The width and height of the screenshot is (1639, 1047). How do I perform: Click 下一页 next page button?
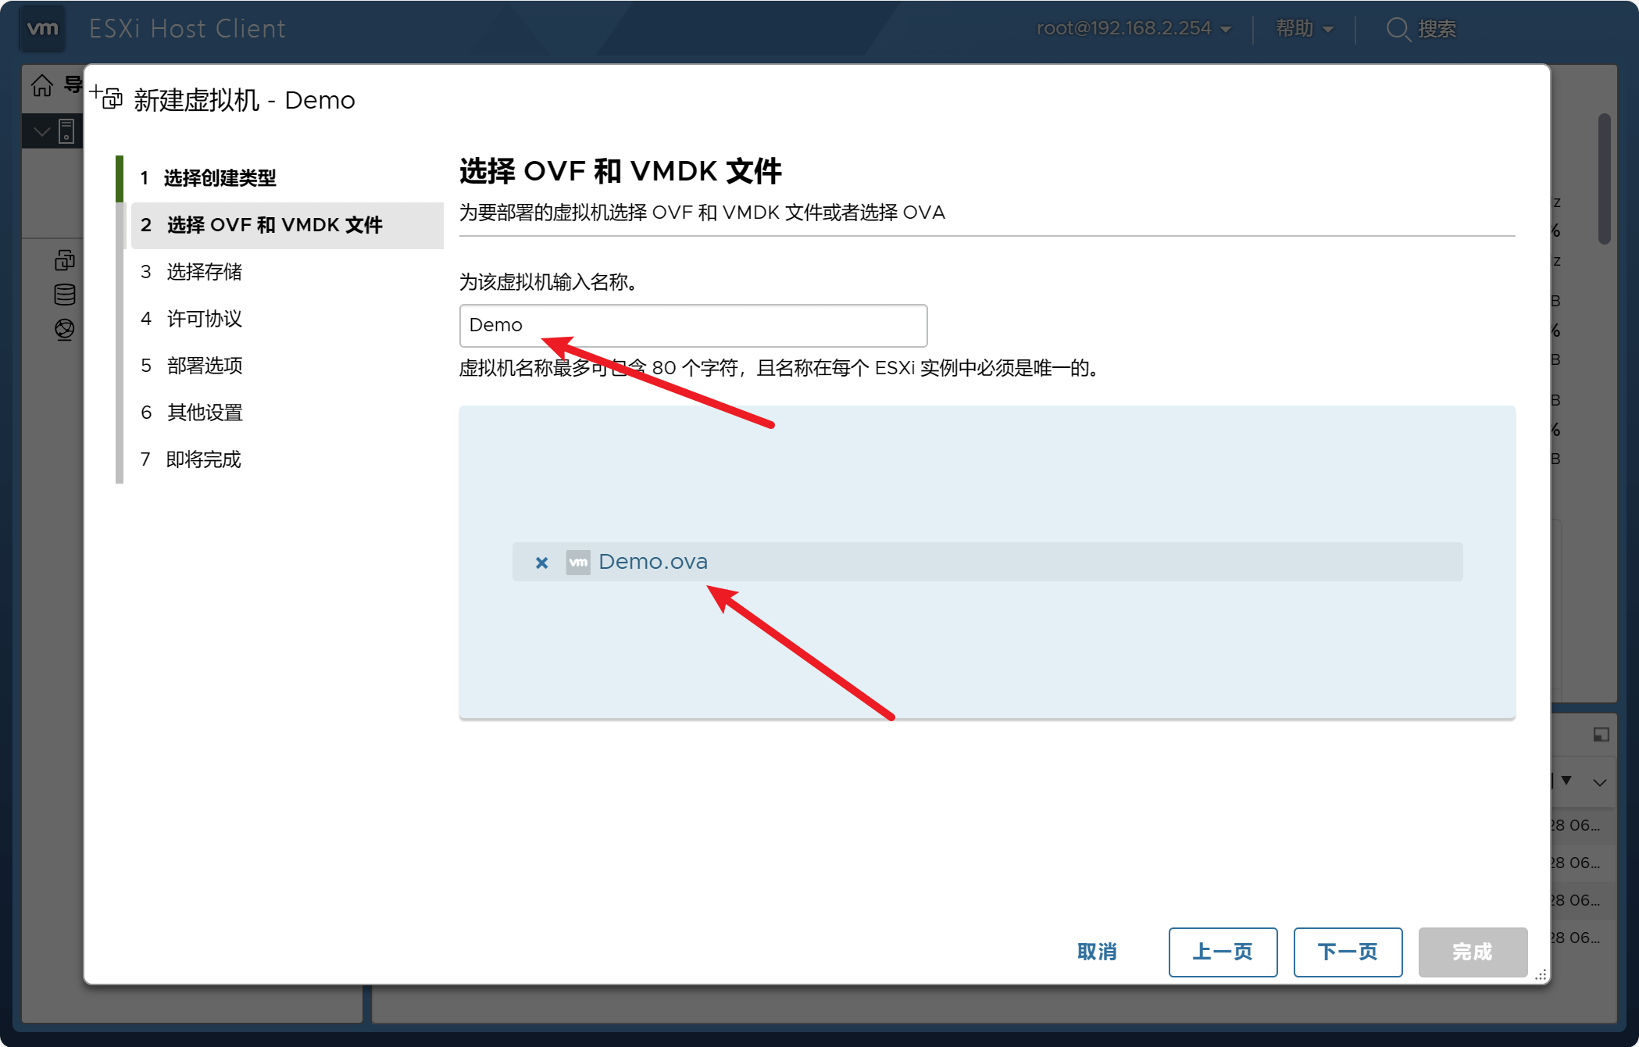pyautogui.click(x=1348, y=952)
